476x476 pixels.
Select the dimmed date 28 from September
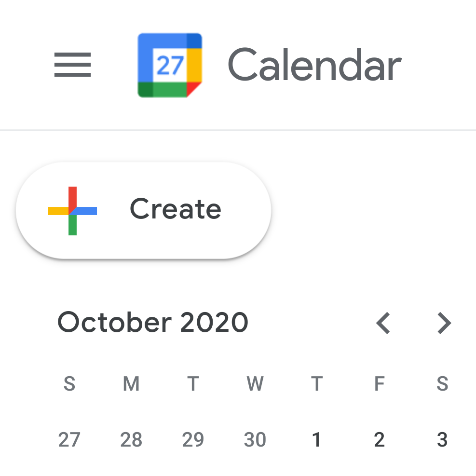132,439
